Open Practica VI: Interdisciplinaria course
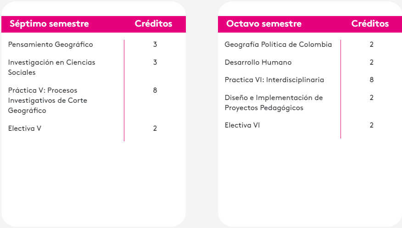The width and height of the screenshot is (402, 228). coord(274,80)
